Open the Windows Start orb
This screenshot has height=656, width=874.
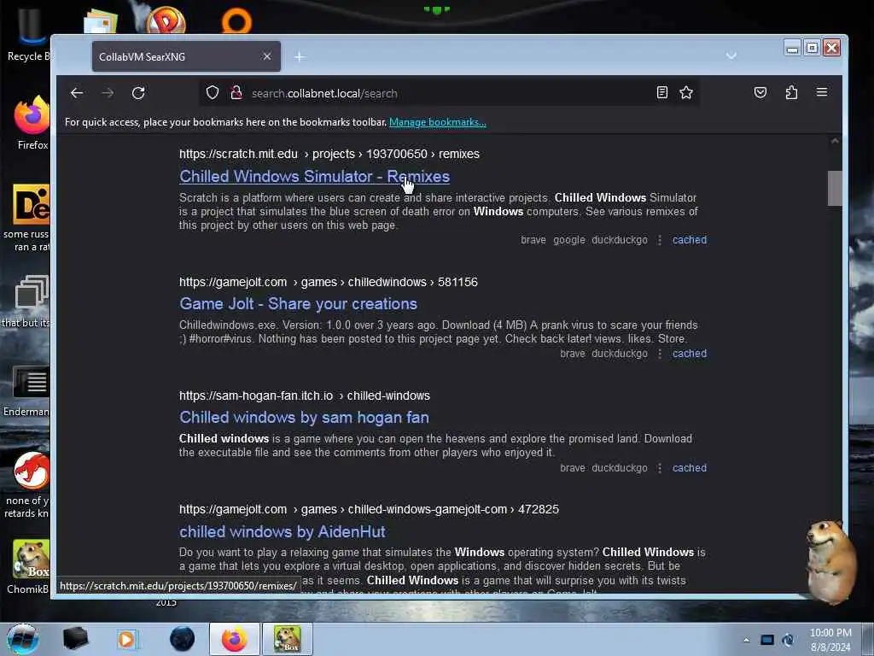(x=22, y=639)
